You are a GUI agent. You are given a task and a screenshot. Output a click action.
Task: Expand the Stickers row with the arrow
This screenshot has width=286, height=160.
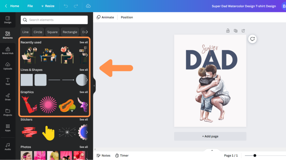click(x=87, y=132)
